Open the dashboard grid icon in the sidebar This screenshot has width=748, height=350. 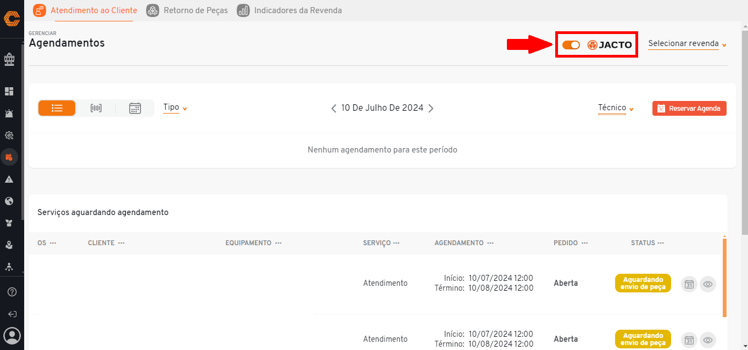[9, 91]
